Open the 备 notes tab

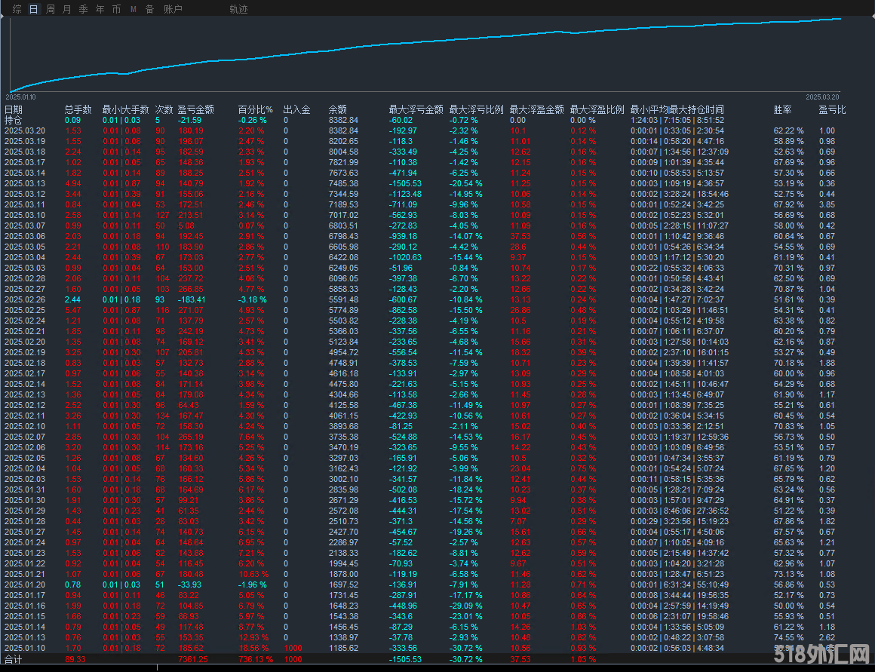pos(149,9)
